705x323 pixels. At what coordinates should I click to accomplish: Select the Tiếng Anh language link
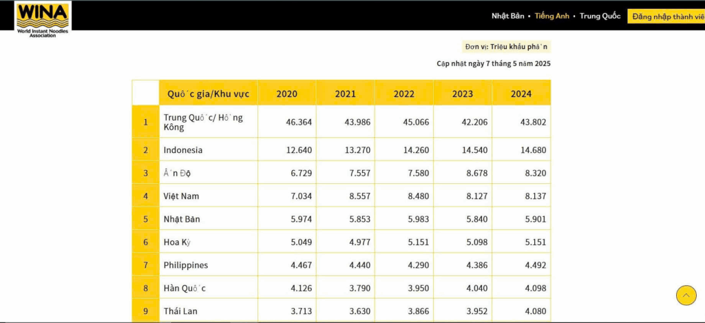[x=552, y=16]
